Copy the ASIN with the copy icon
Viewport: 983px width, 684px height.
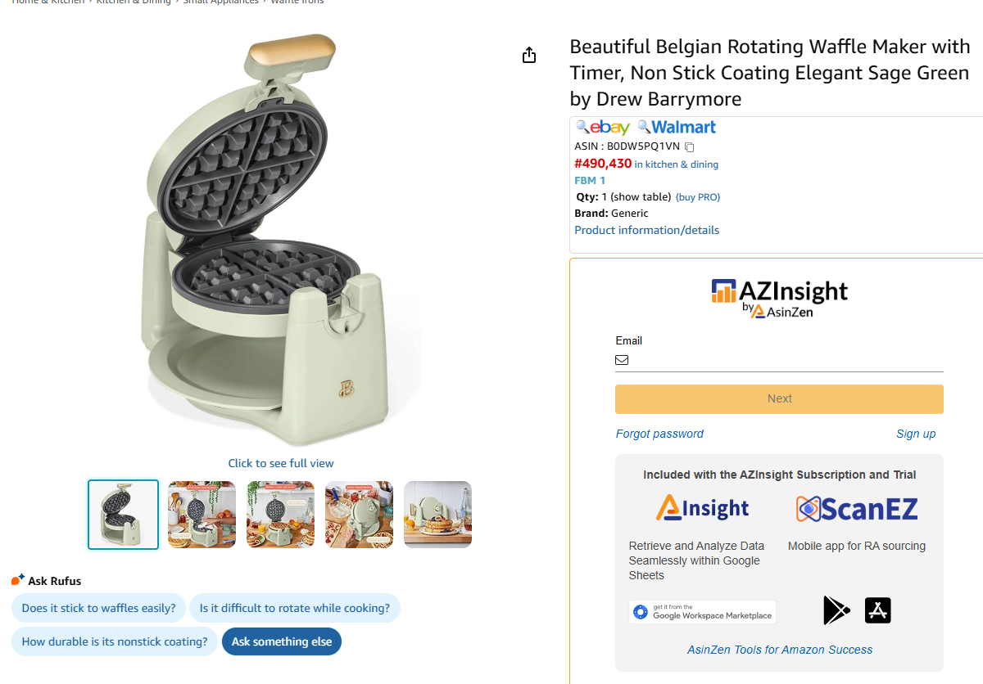pyautogui.click(x=690, y=147)
